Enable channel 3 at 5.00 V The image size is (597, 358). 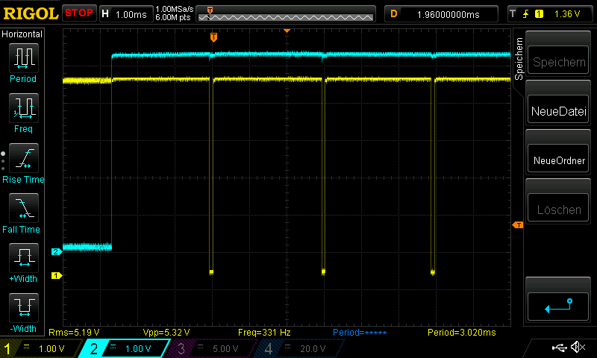[209, 348]
